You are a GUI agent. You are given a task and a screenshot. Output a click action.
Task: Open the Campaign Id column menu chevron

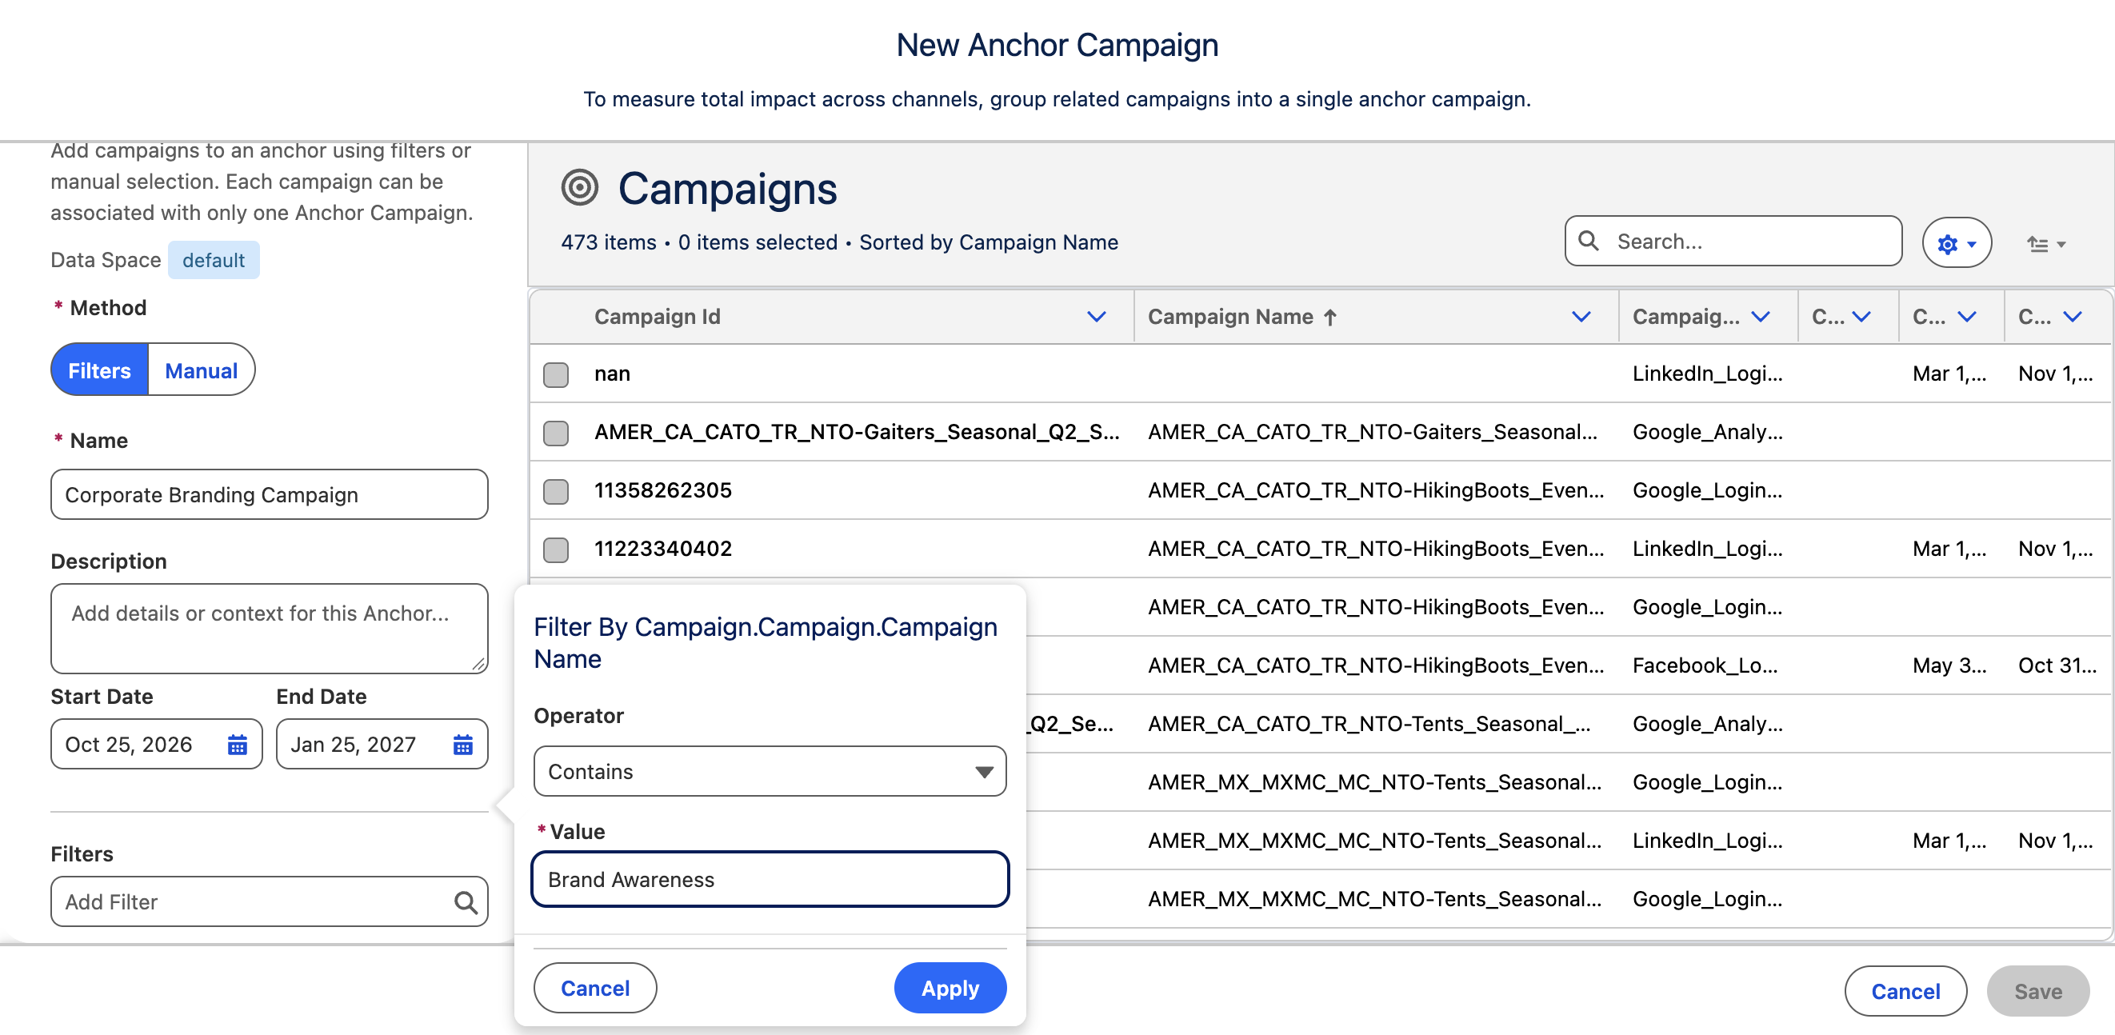pyautogui.click(x=1096, y=317)
